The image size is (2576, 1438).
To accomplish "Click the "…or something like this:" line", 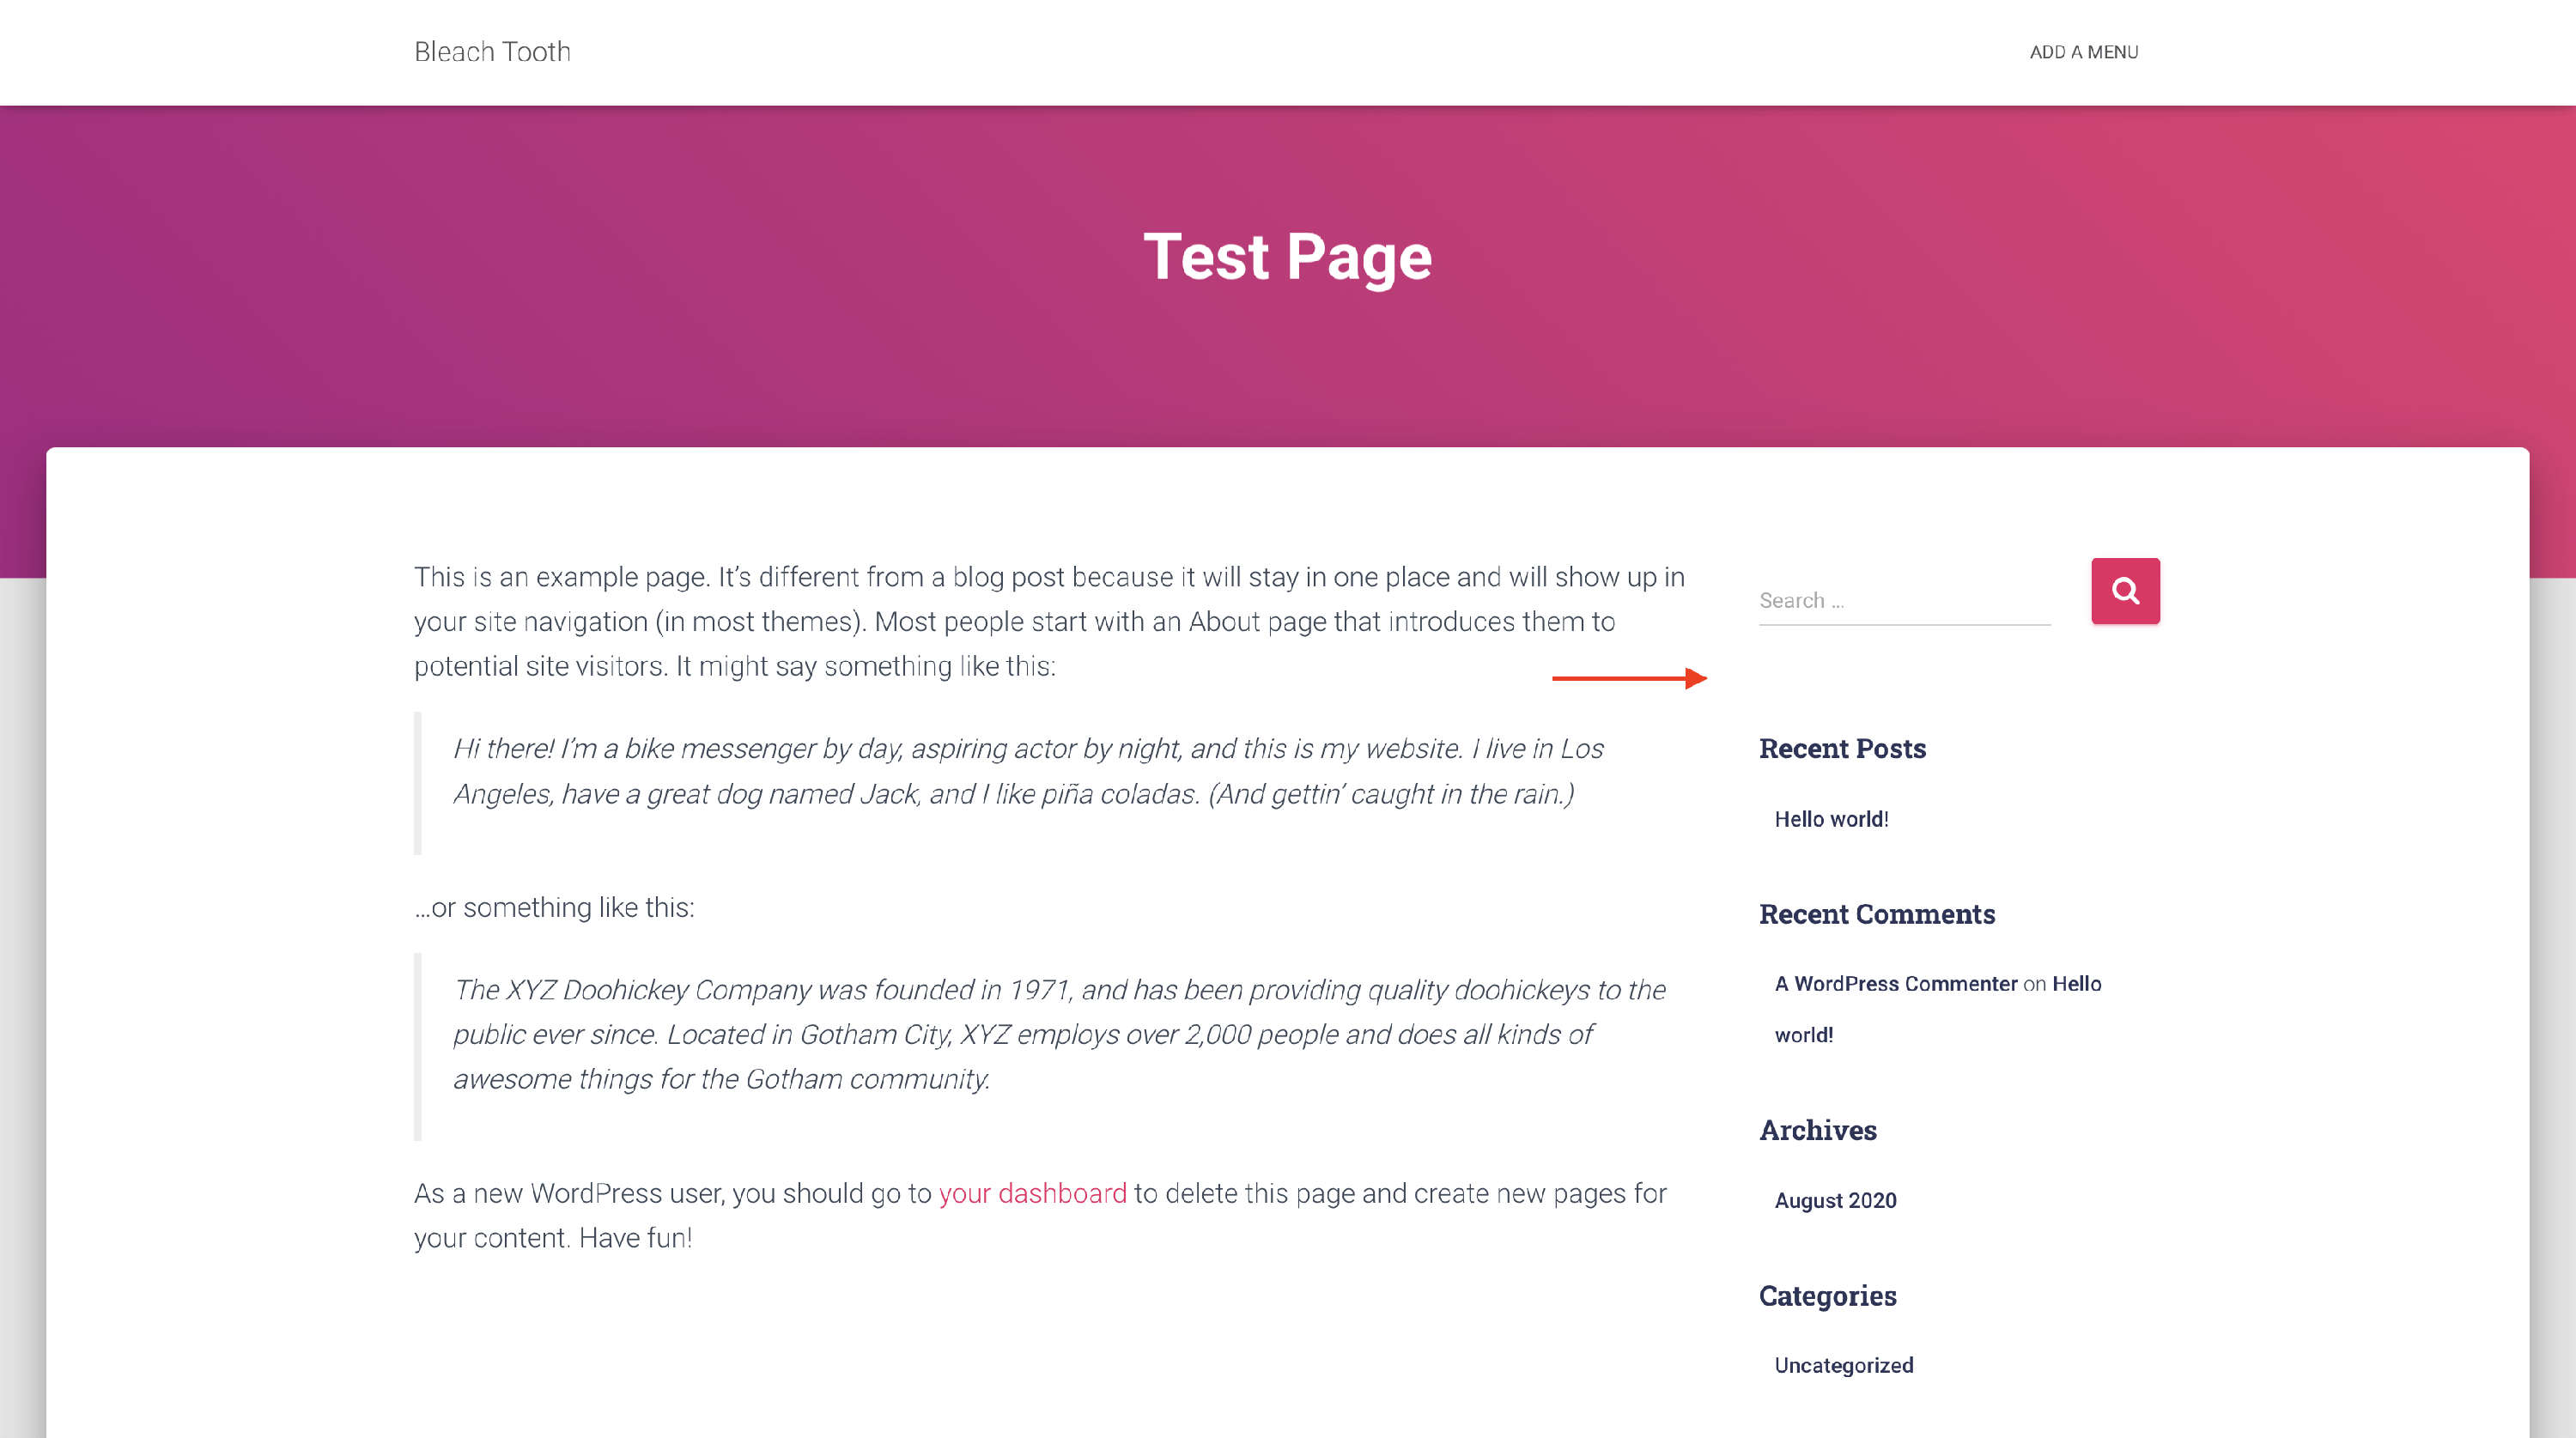I will [554, 907].
